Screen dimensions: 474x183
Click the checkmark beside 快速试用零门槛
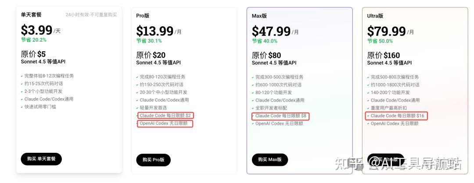[22, 107]
